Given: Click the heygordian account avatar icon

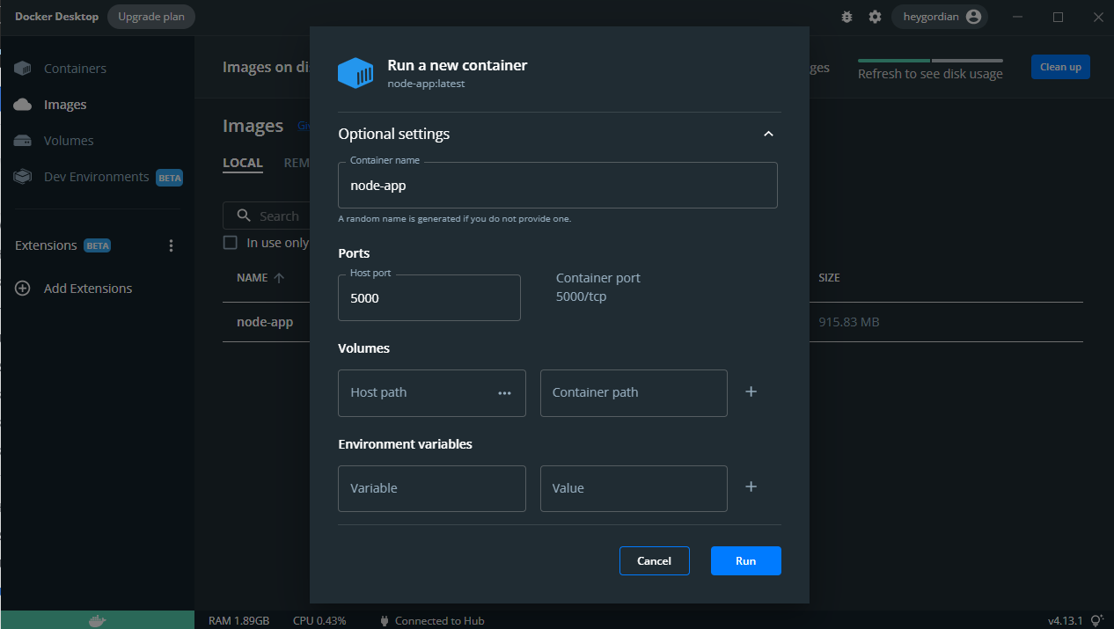Looking at the screenshot, I should [x=972, y=17].
